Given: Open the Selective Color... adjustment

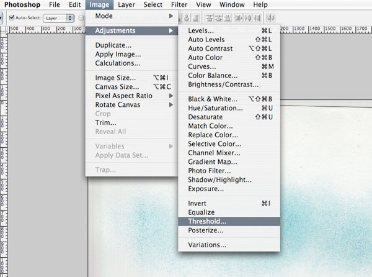Looking at the screenshot, I should click(x=229, y=144).
